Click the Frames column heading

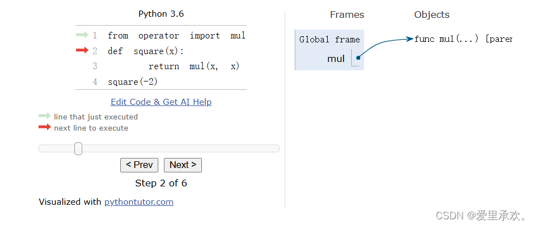[347, 15]
